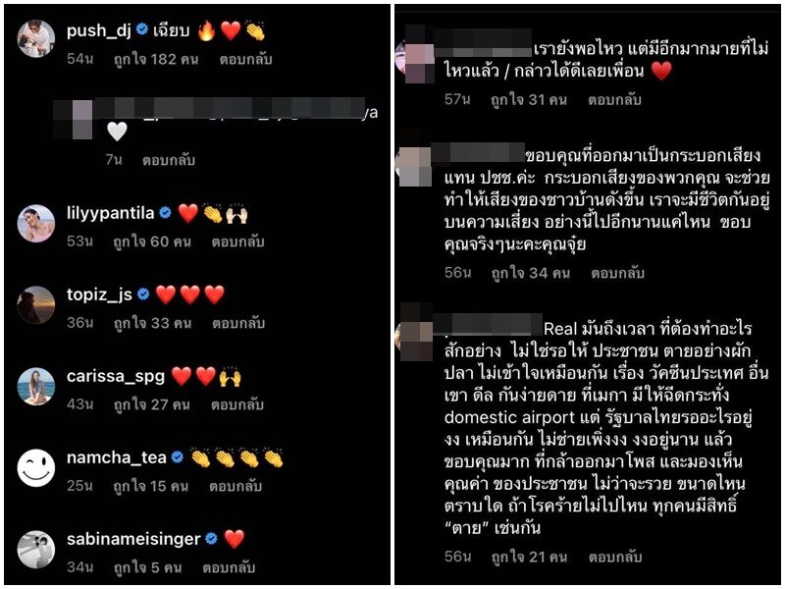Reply to the long comment with 21 likes
This screenshot has height=589, width=785.
615,557
